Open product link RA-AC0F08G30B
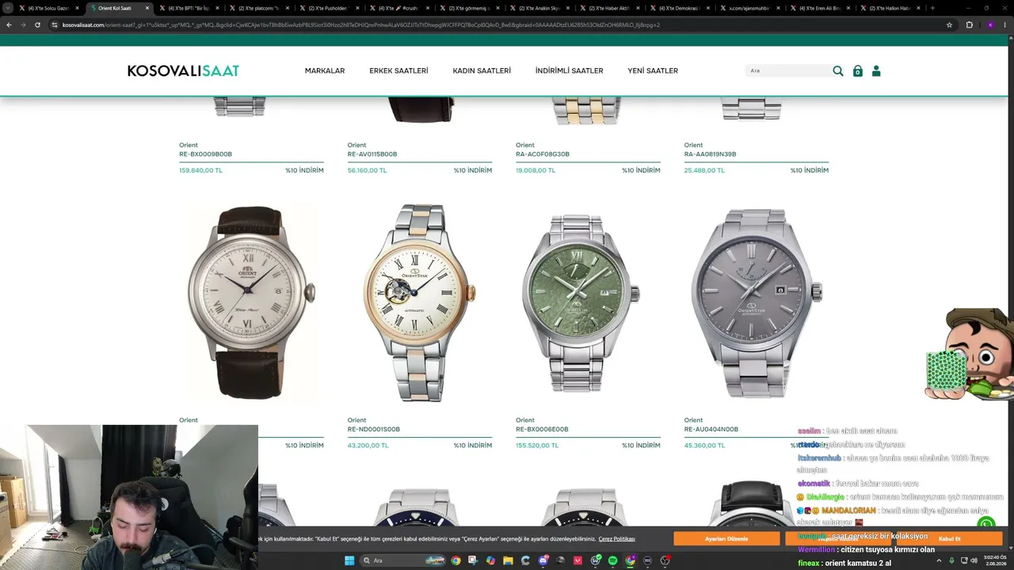This screenshot has width=1014, height=570. pyautogui.click(x=543, y=154)
